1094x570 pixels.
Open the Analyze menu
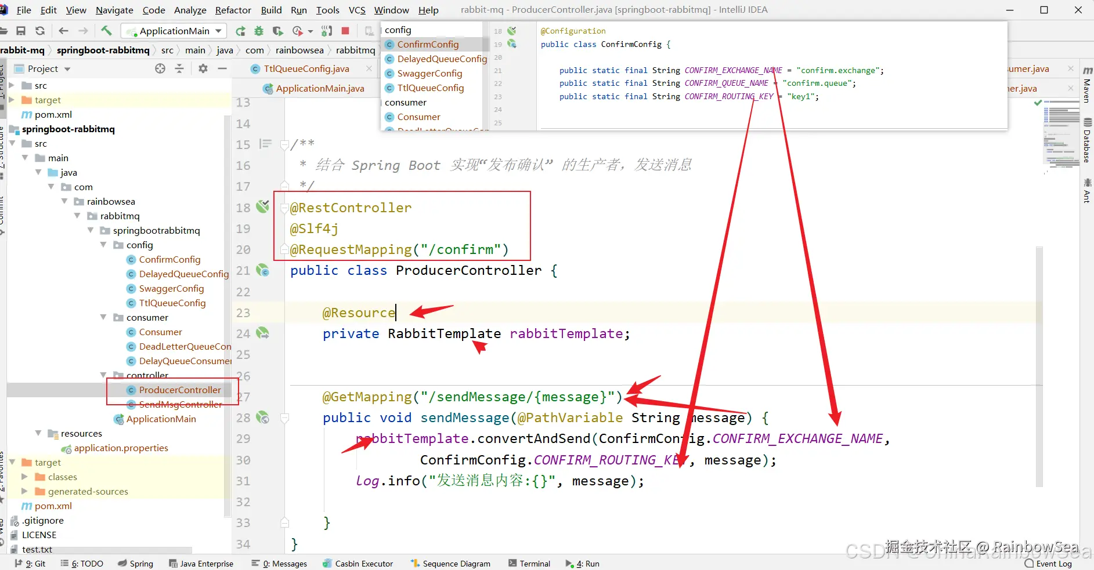click(190, 10)
